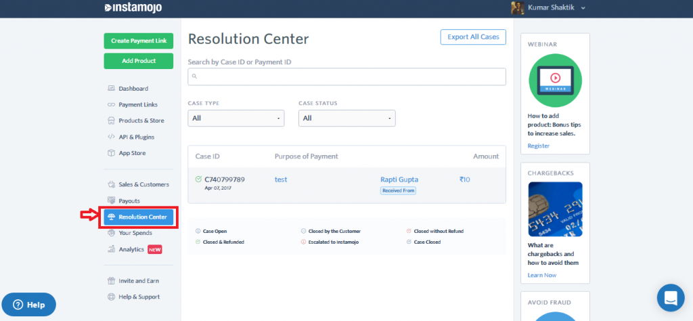Open Your Spends page

[135, 233]
